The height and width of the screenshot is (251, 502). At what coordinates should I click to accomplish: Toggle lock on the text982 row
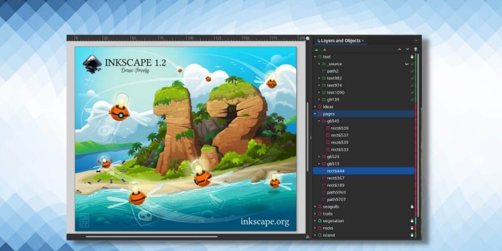tap(412, 78)
